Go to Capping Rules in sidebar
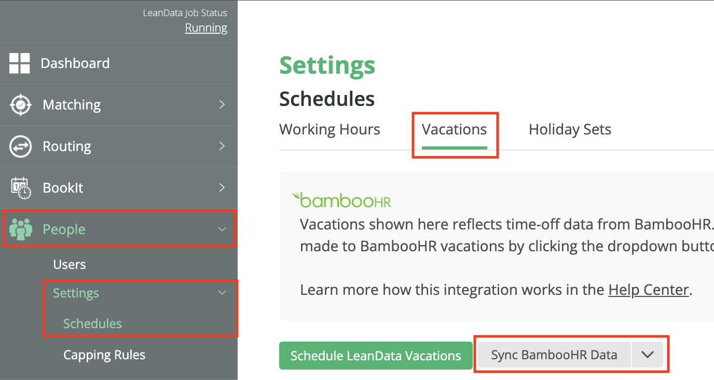714x380 pixels. 104,355
